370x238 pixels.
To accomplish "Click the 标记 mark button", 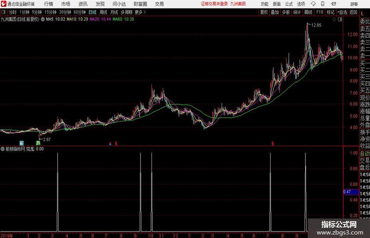I will [330, 12].
